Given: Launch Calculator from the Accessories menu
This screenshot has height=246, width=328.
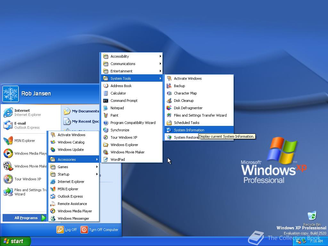Looking at the screenshot, I should [118, 93].
